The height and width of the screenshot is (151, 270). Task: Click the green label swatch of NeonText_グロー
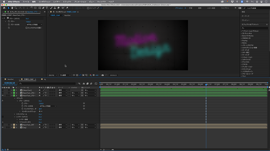coord(14,93)
